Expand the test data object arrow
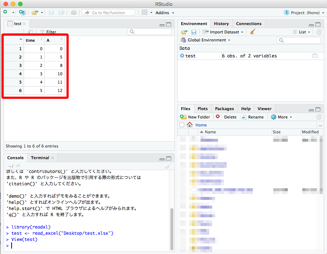 (x=182, y=56)
